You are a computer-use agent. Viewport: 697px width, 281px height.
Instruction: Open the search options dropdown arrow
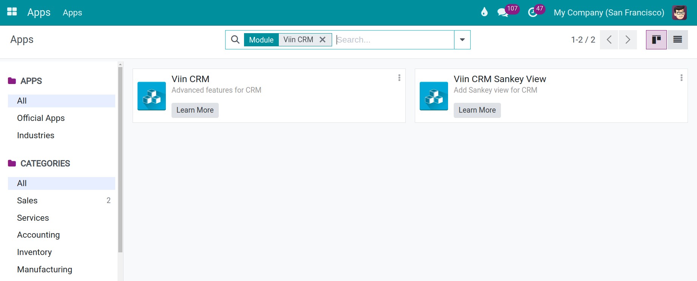(x=462, y=40)
